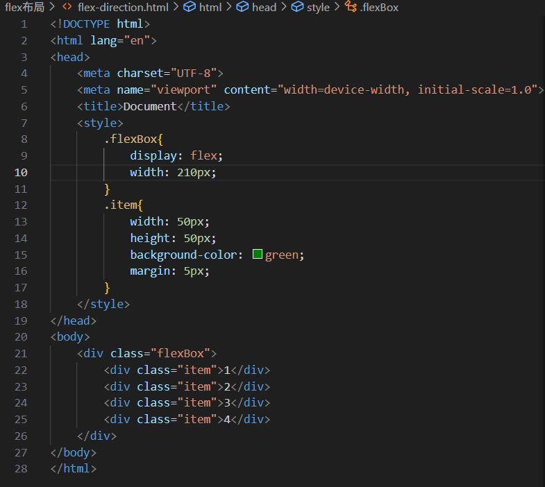Click the closing html tag on line 28
This screenshot has width=545, height=487.
74,469
